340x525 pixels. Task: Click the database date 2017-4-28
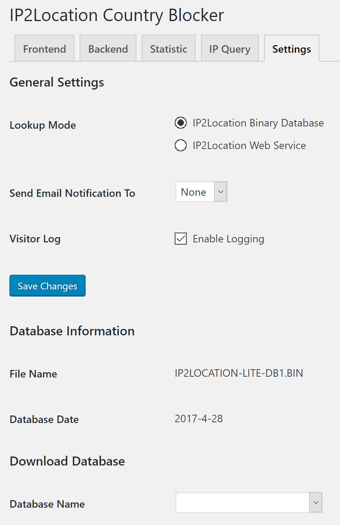coord(199,419)
